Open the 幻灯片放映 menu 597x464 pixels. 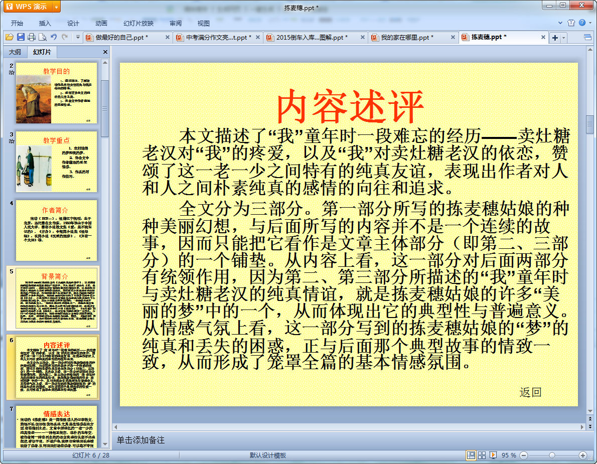click(x=138, y=23)
